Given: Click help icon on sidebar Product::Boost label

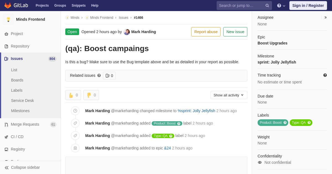Looking at the screenshot, I should [x=285, y=123].
